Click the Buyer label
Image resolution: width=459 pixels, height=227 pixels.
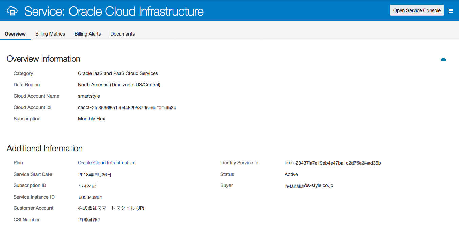pyautogui.click(x=226, y=185)
